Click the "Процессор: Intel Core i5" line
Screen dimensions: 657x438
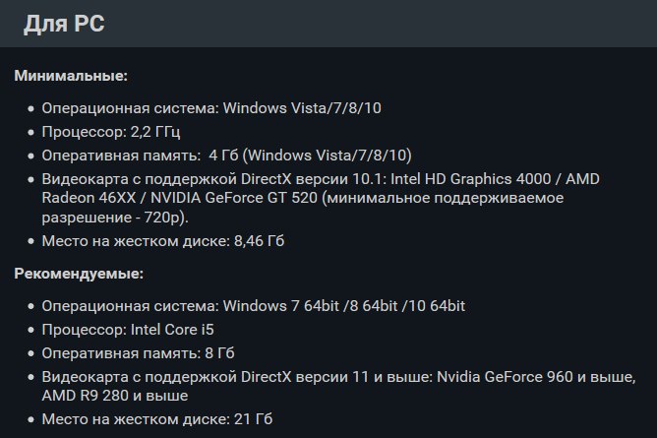(x=128, y=330)
